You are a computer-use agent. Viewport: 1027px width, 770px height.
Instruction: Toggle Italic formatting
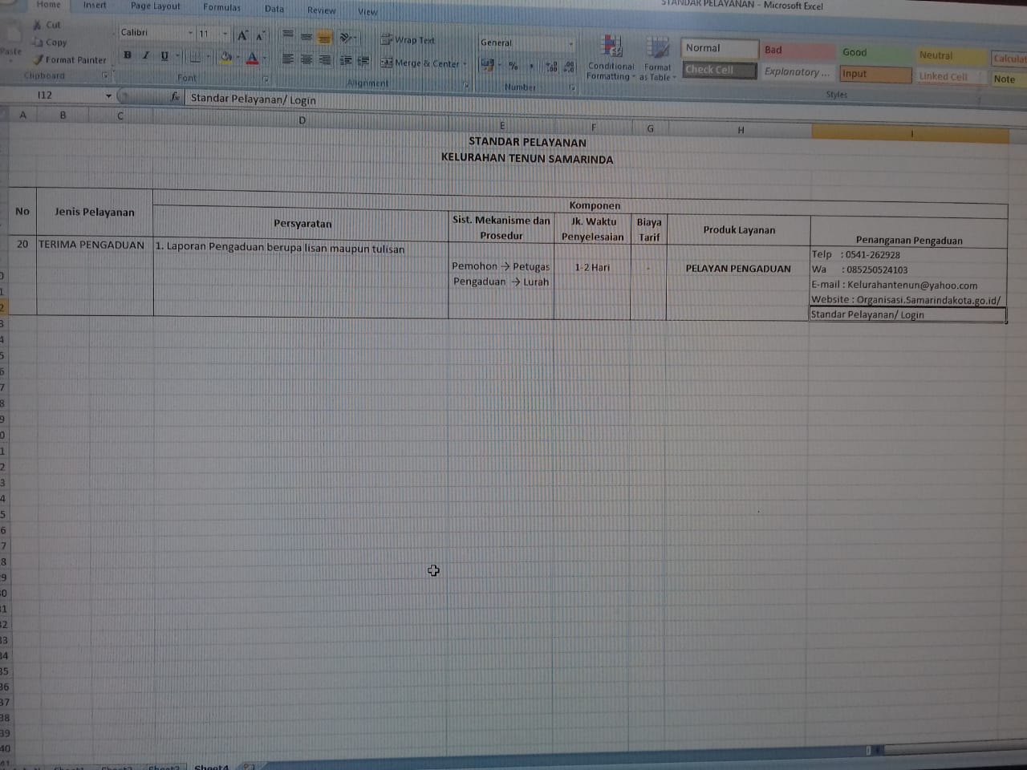pos(146,55)
